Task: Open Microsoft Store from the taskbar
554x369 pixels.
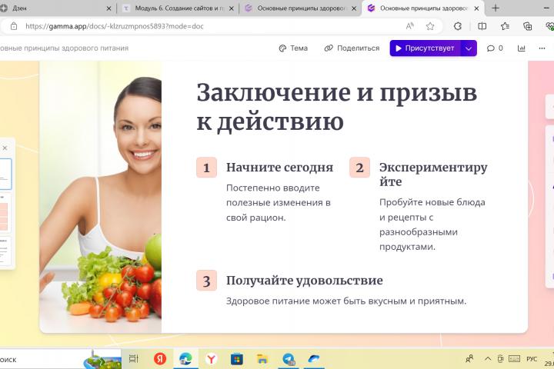Action: 237,359
